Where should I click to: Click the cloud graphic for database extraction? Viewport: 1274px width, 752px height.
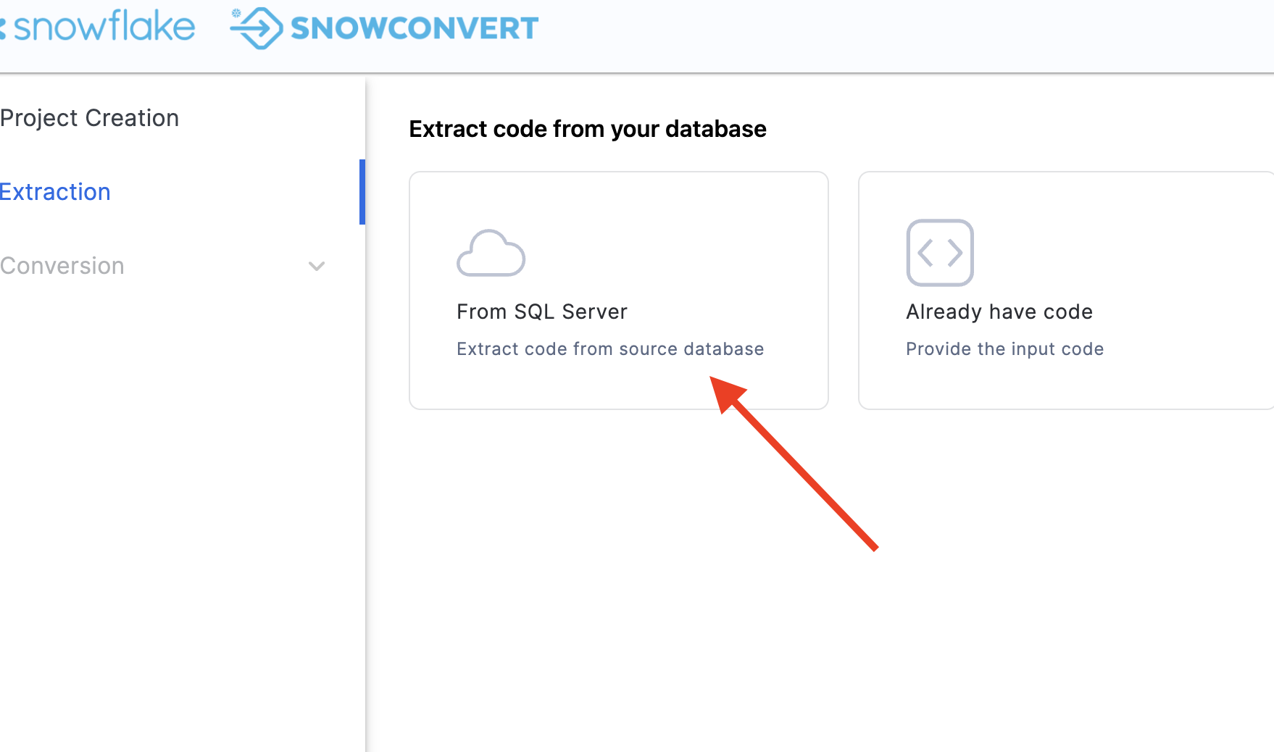(x=491, y=254)
